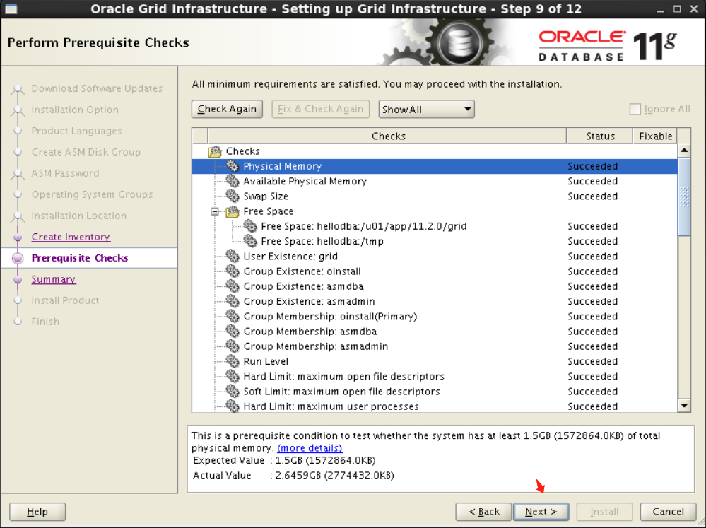The height and width of the screenshot is (528, 706).
Task: Select the Physical Memory check item icon
Action: 233,166
